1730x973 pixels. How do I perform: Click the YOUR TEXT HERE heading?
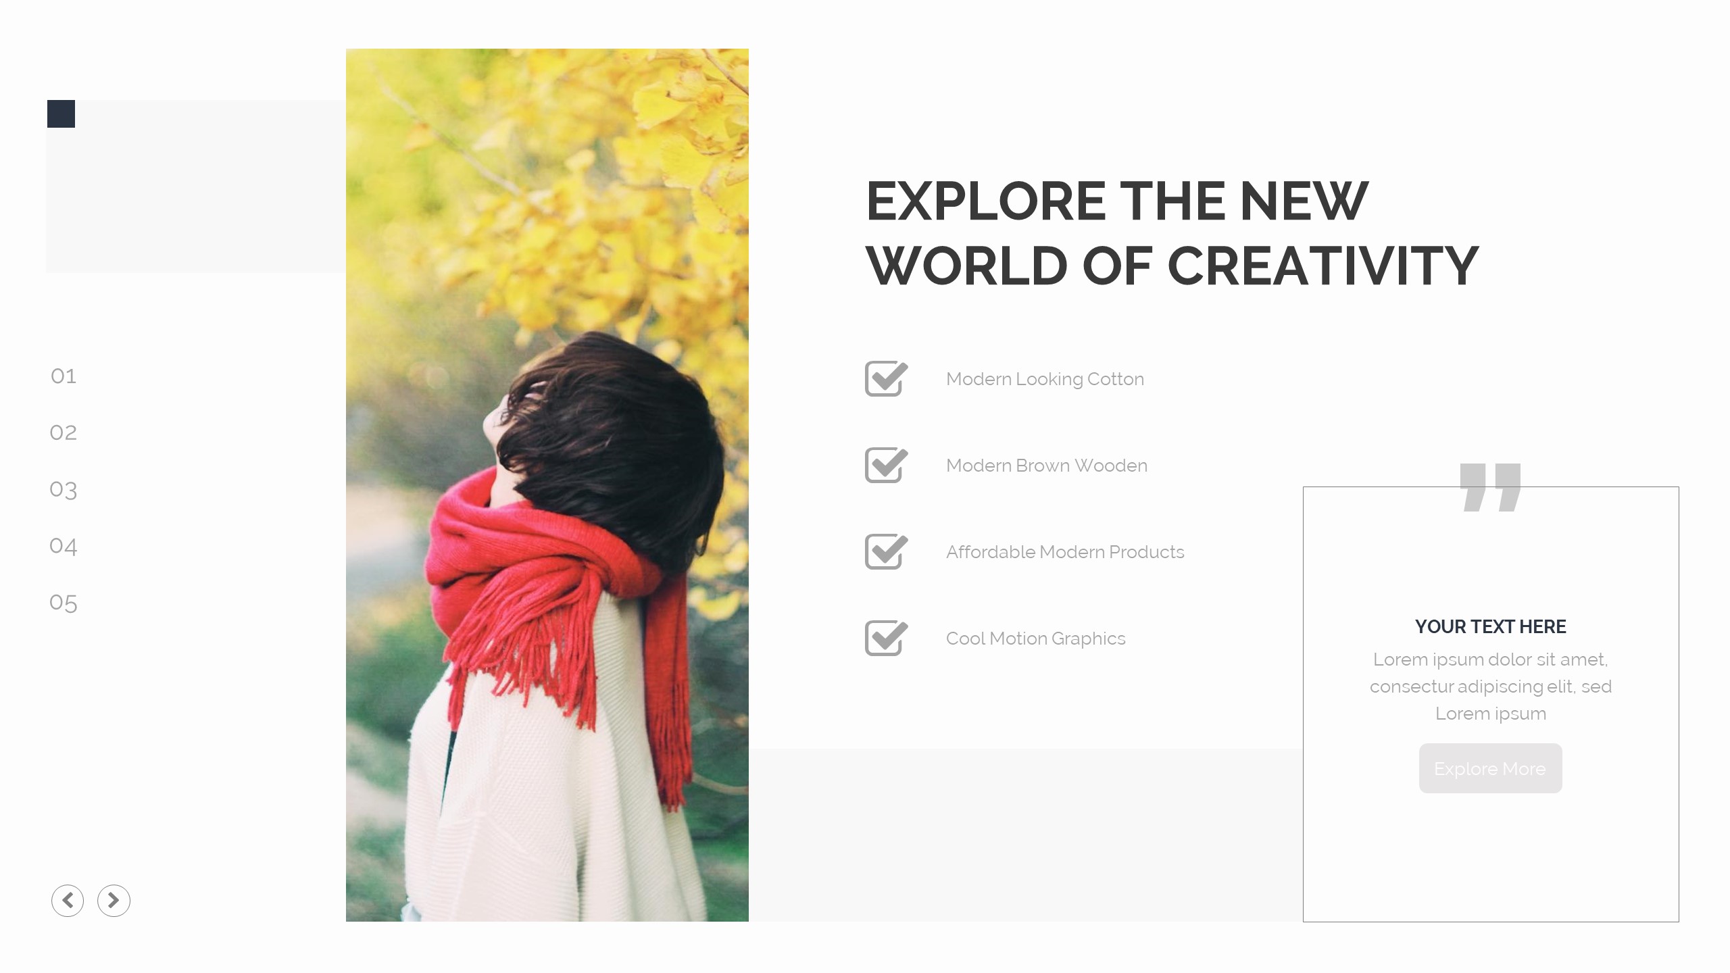tap(1490, 626)
